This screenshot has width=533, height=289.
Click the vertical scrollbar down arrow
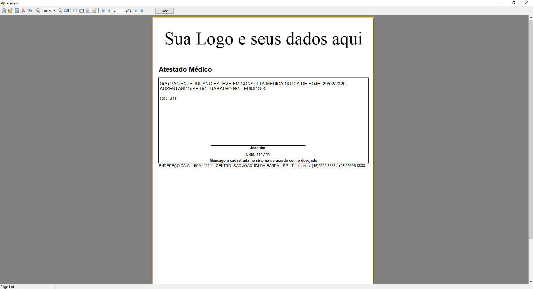click(x=531, y=281)
